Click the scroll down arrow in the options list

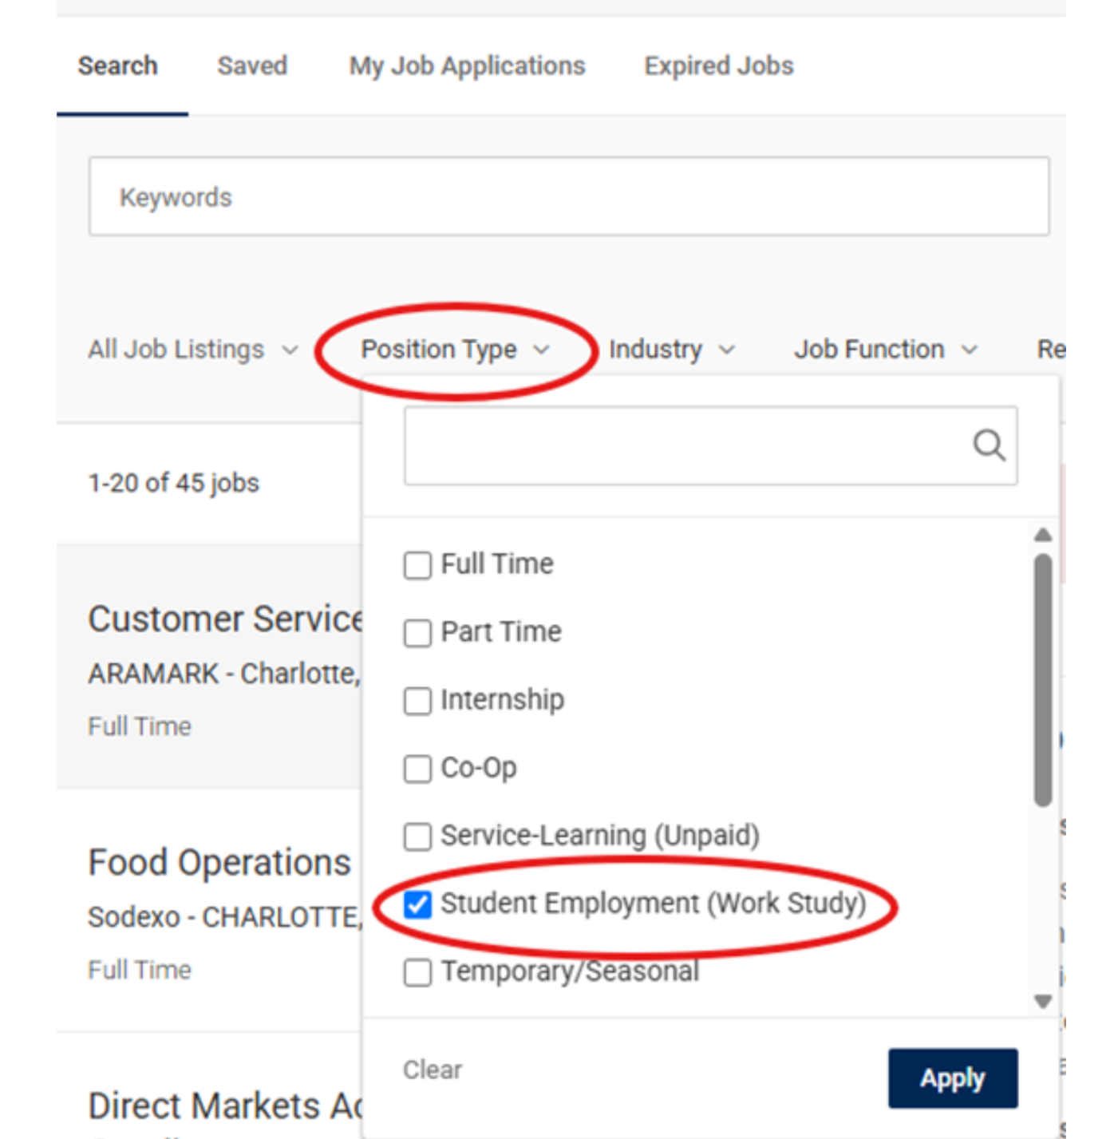pos(1042,1001)
